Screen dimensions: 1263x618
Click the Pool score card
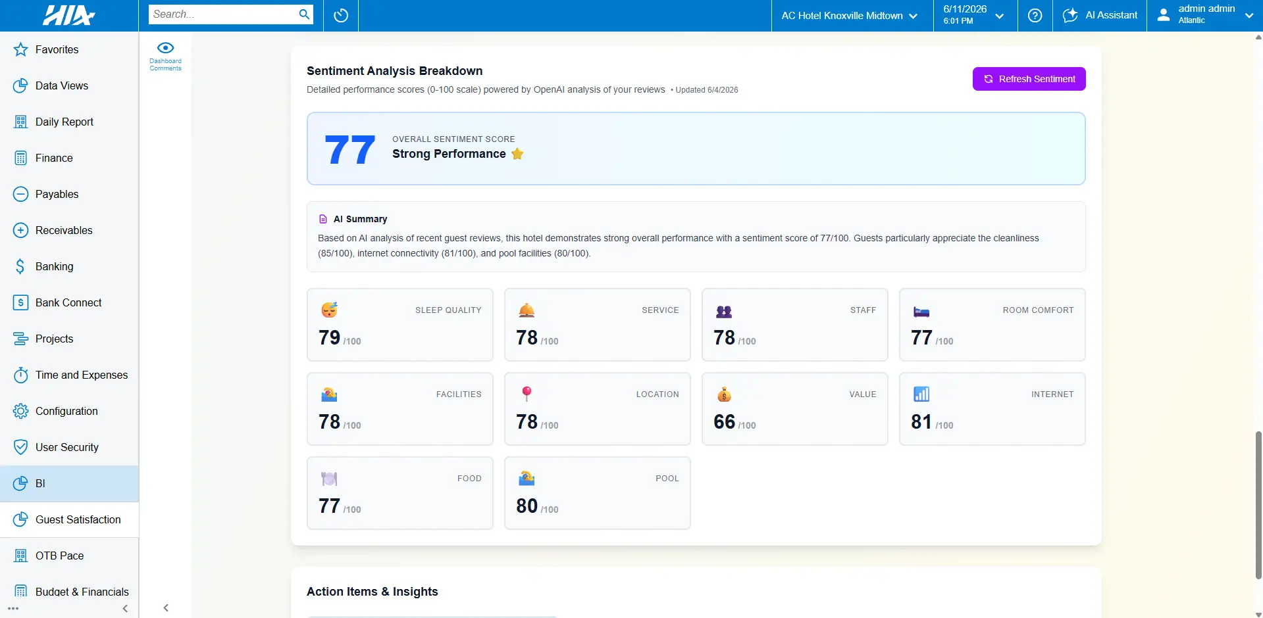[x=597, y=493]
